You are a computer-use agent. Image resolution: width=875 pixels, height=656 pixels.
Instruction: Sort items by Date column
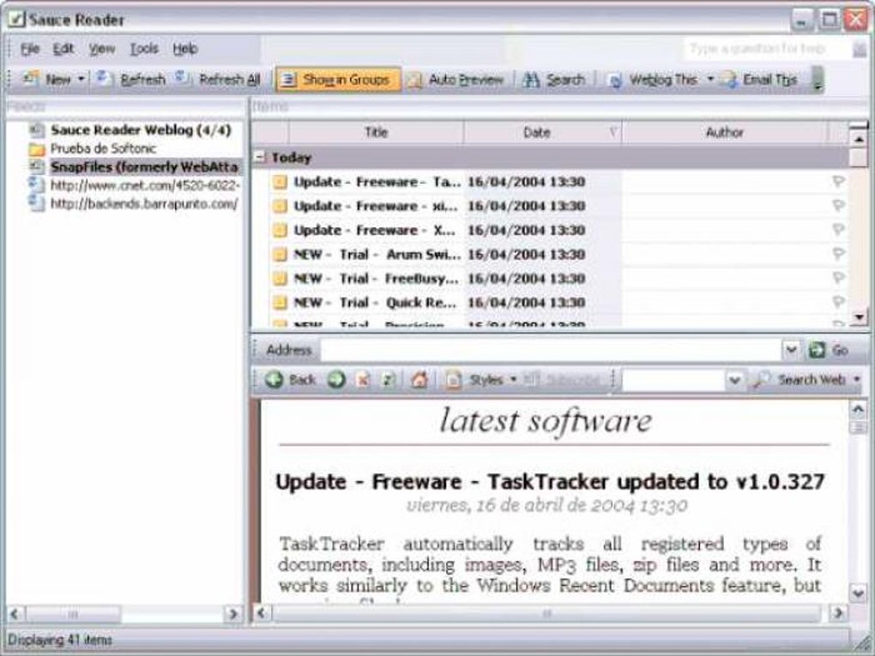pyautogui.click(x=542, y=132)
